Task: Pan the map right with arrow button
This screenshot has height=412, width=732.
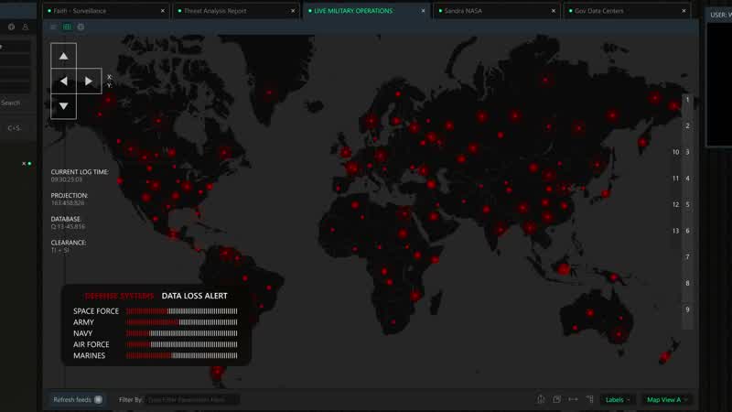Action: coord(89,81)
